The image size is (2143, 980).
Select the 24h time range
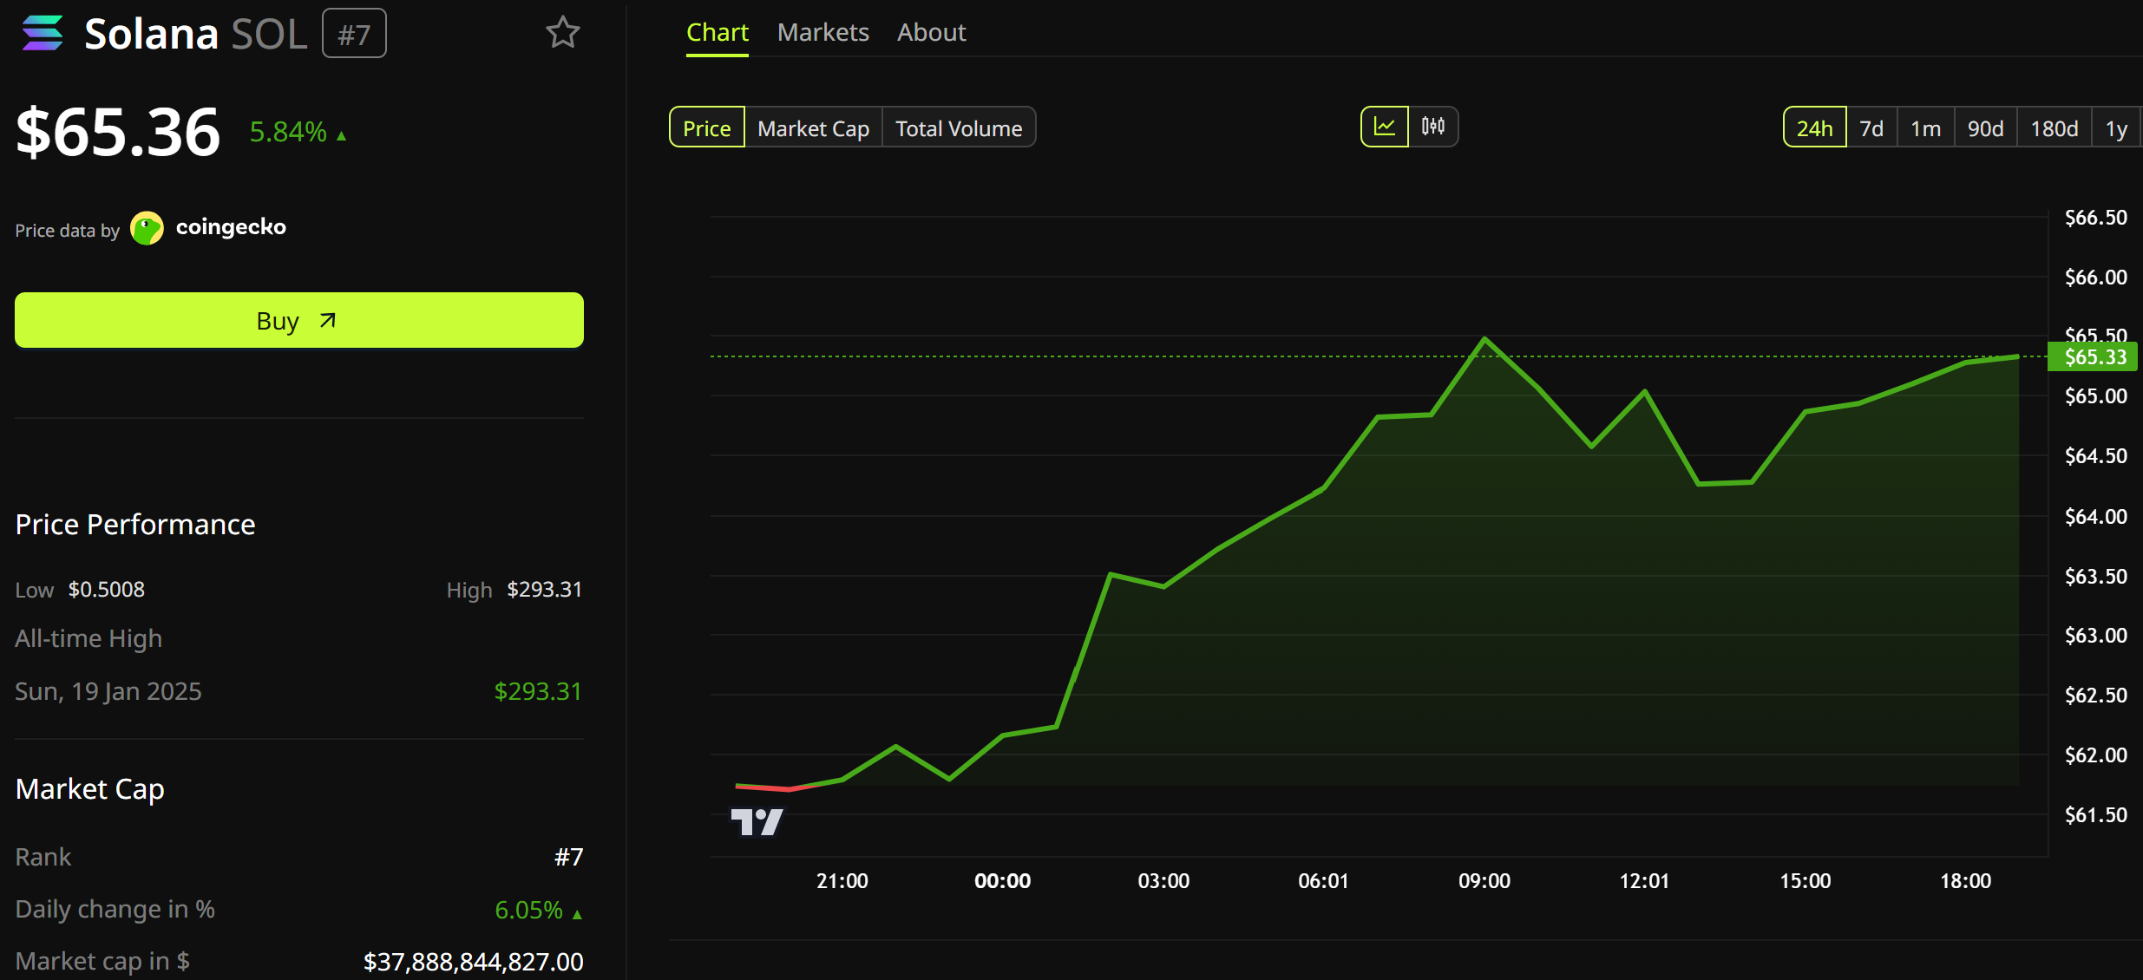[1815, 128]
